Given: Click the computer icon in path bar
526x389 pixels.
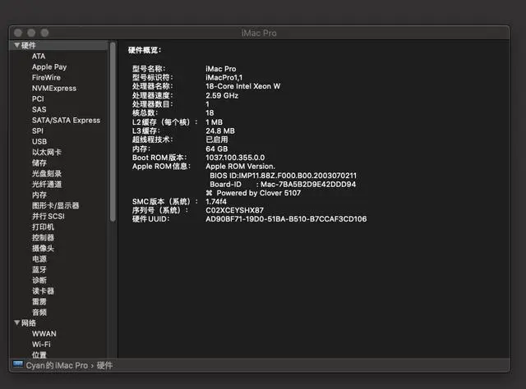Looking at the screenshot, I should [x=18, y=364].
